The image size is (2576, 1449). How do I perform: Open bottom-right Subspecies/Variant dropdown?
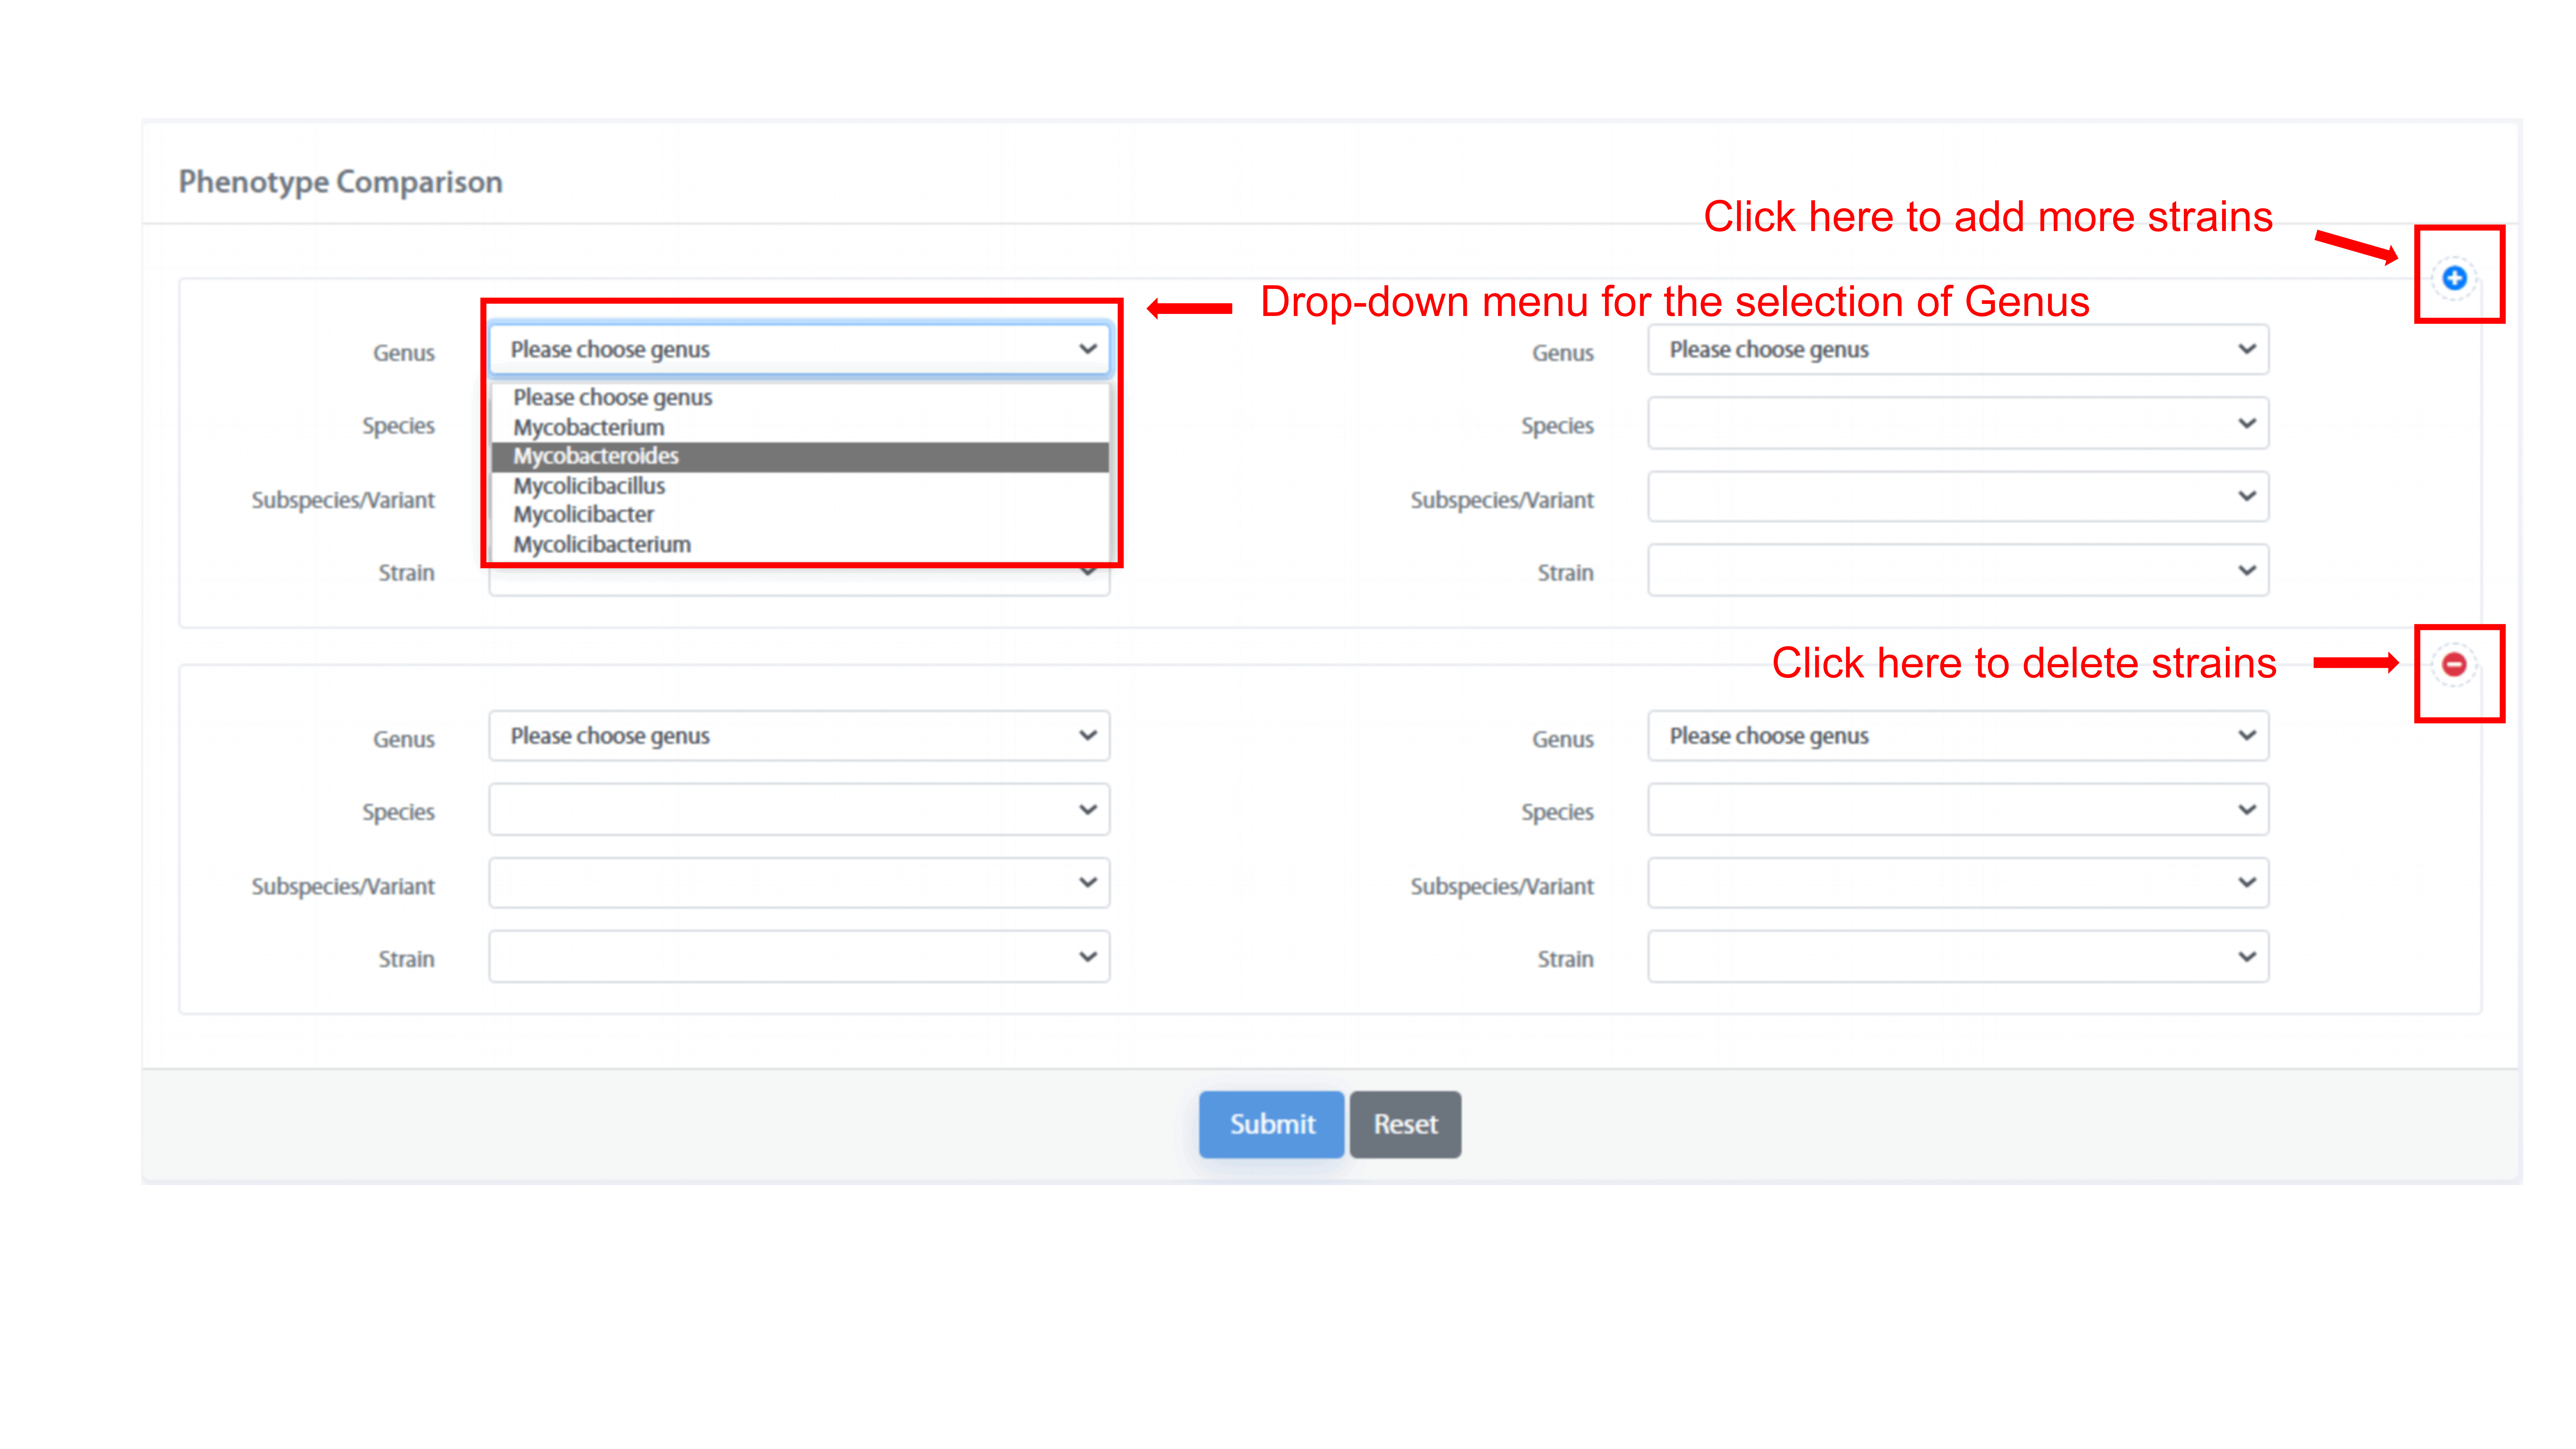(x=1958, y=883)
